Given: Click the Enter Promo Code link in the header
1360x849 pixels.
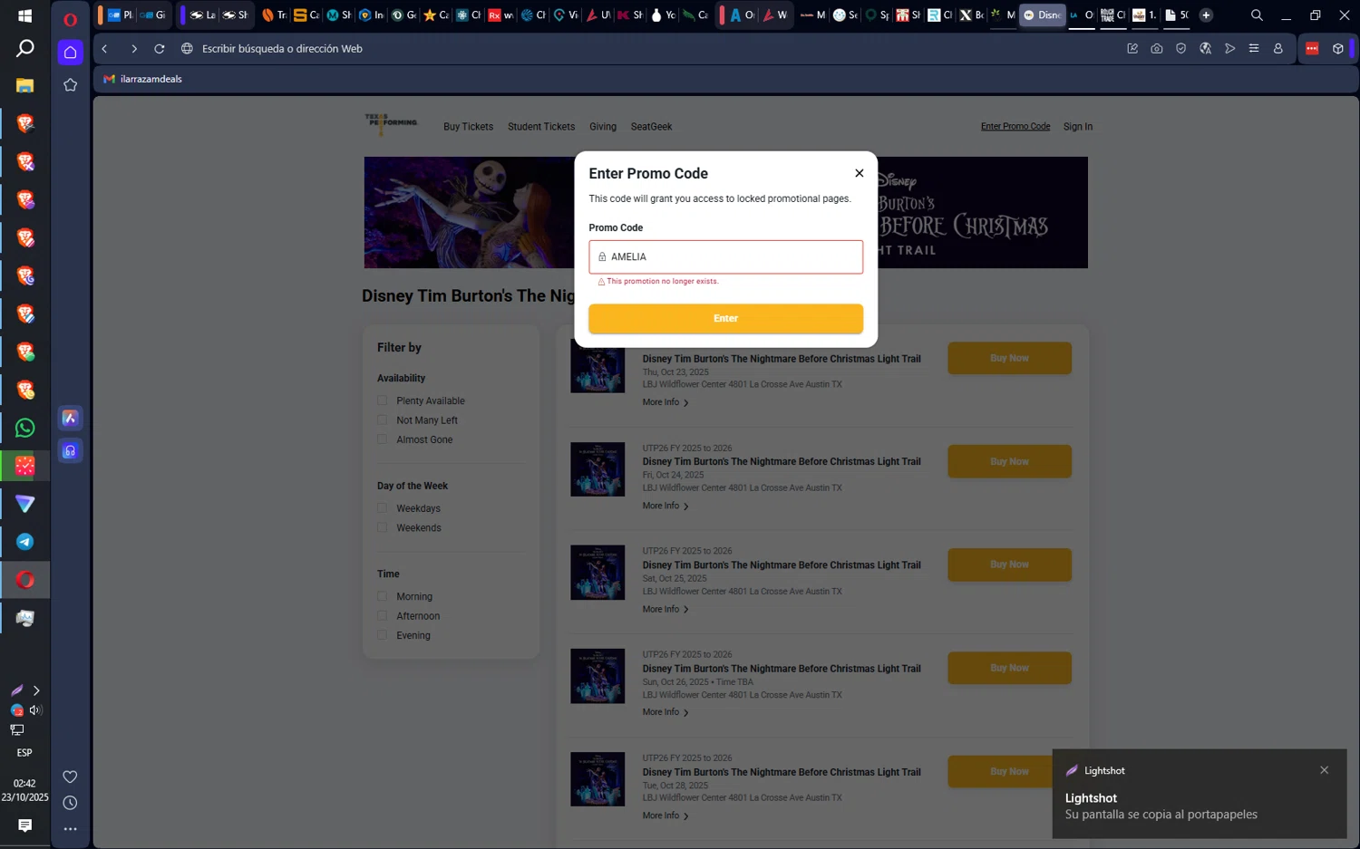Looking at the screenshot, I should [1015, 127].
